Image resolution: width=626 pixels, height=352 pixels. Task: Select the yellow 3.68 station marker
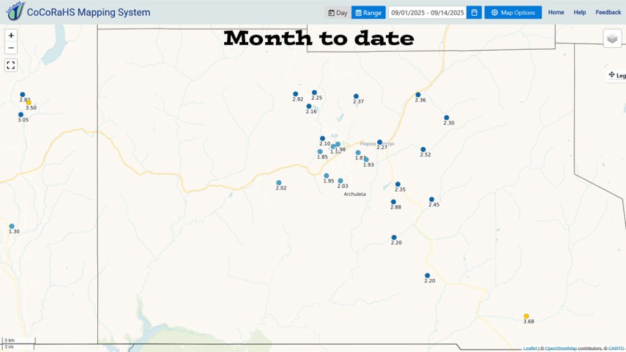click(526, 317)
